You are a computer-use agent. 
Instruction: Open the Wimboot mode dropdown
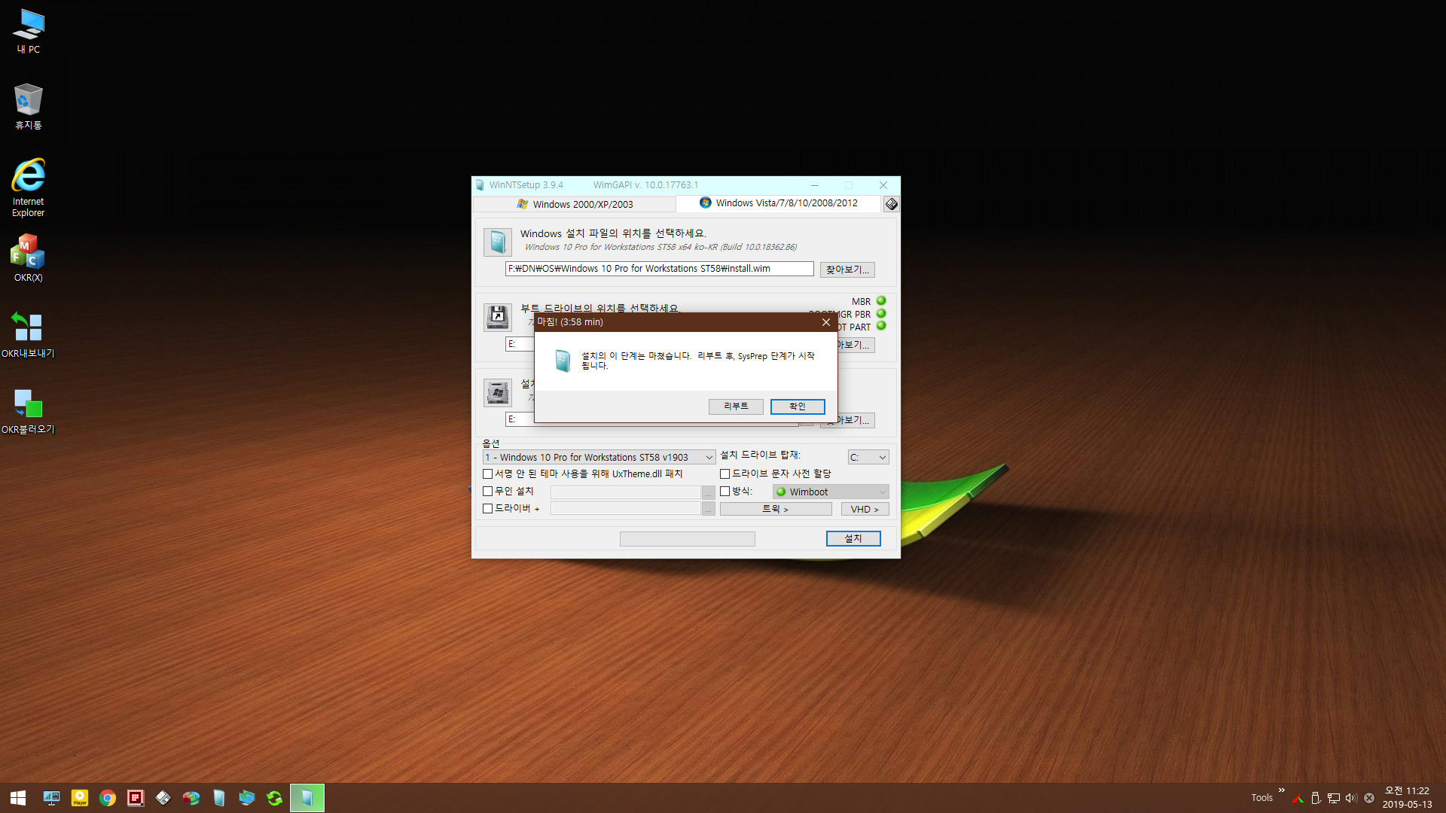[x=831, y=492]
